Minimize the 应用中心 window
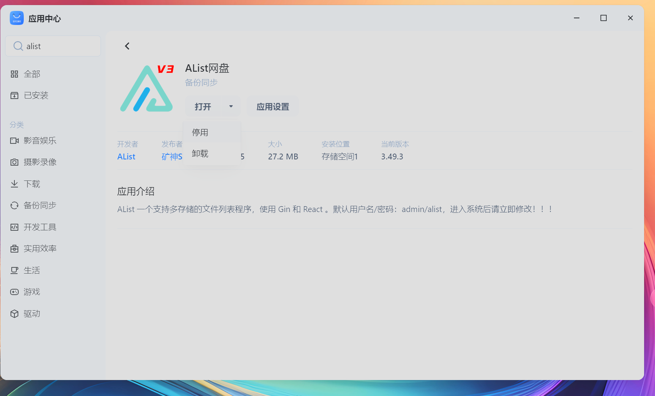 (x=577, y=18)
